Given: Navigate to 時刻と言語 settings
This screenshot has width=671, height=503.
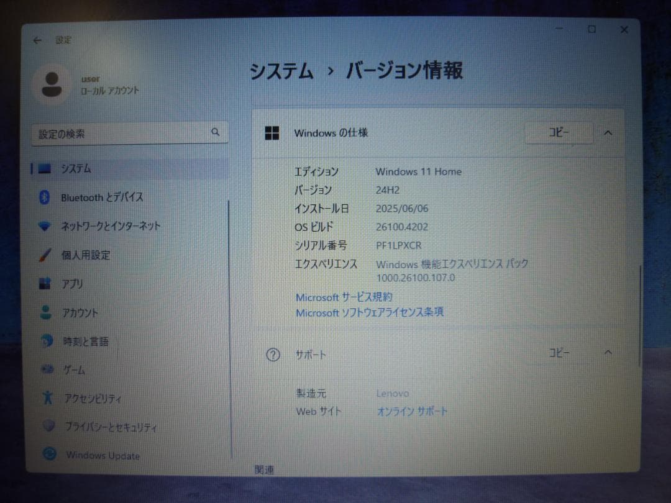Looking at the screenshot, I should (x=86, y=342).
